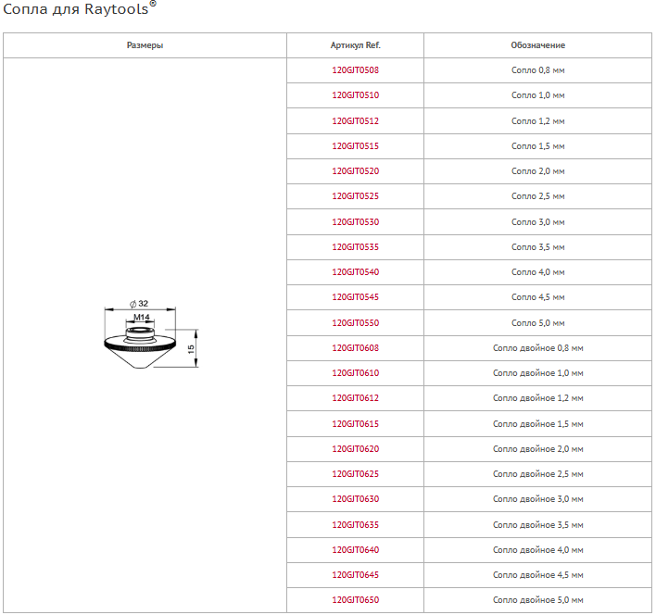Open article link 120GJT0525
Image resolution: width=656 pixels, height=615 pixels.
coord(355,196)
